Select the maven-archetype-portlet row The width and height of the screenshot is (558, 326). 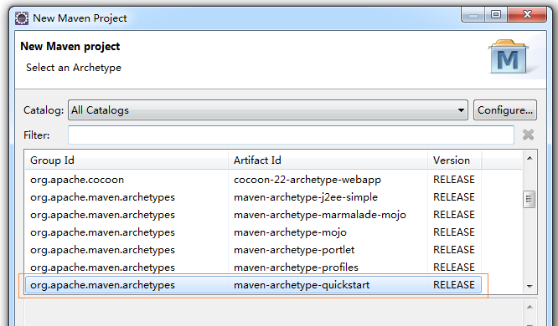pos(253,250)
